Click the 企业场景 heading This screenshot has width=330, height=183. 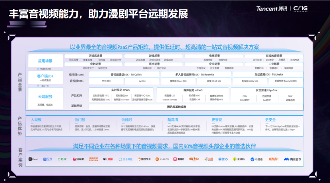[x=214, y=64]
